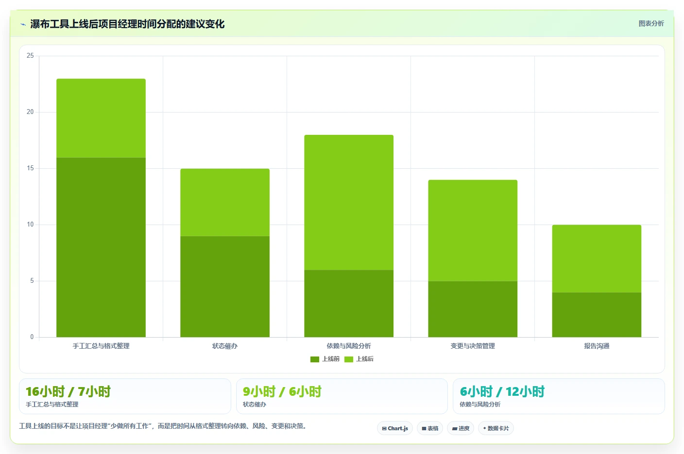Toggle the 上线前 dark green legend swatch

315,359
